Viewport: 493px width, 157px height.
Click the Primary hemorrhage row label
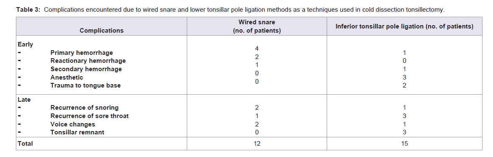81,53
